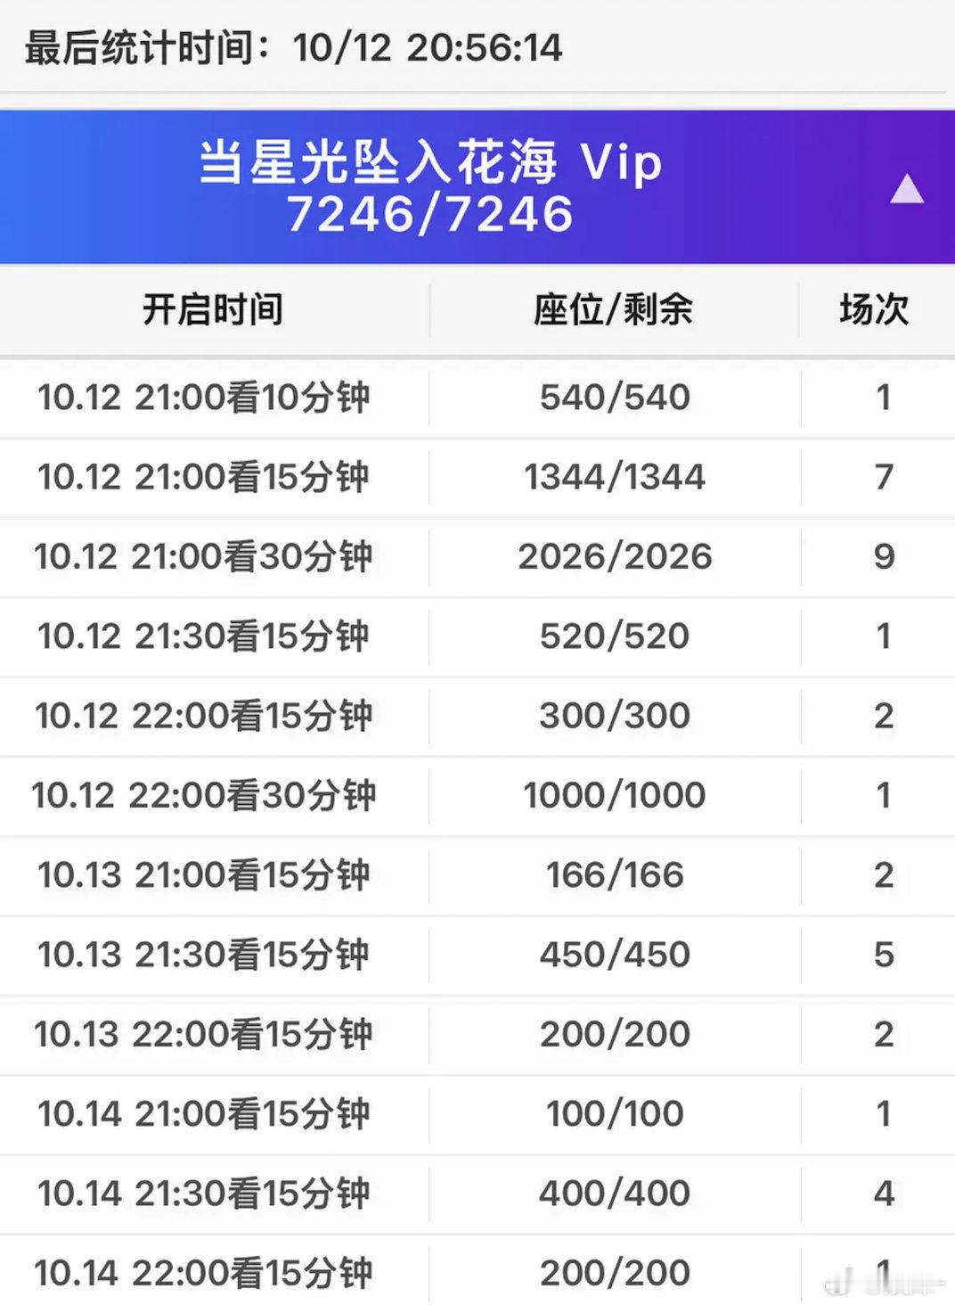This screenshot has height=1305, width=955.
Task: Click the 2026/2026 seat count cell
Action: pyautogui.click(x=615, y=556)
